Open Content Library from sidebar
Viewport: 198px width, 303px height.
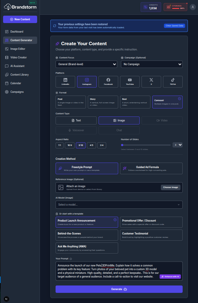point(20,75)
